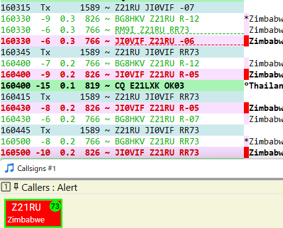The height and width of the screenshot is (228, 283).
Task: Select the 160345 Tx row Z21RU JI0VIF RR73
Action: point(122,52)
